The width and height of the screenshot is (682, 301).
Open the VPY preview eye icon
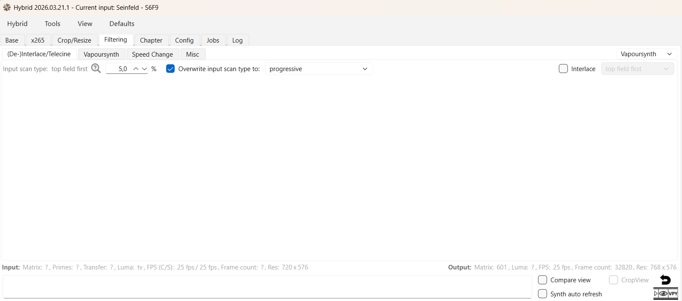click(x=665, y=293)
